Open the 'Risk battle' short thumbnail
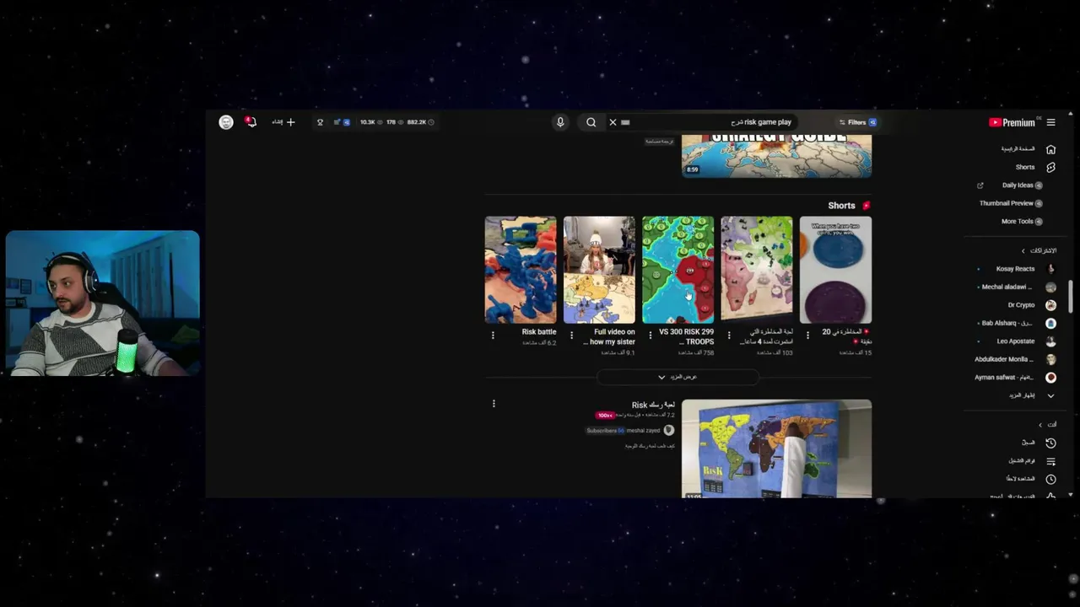 (521, 270)
